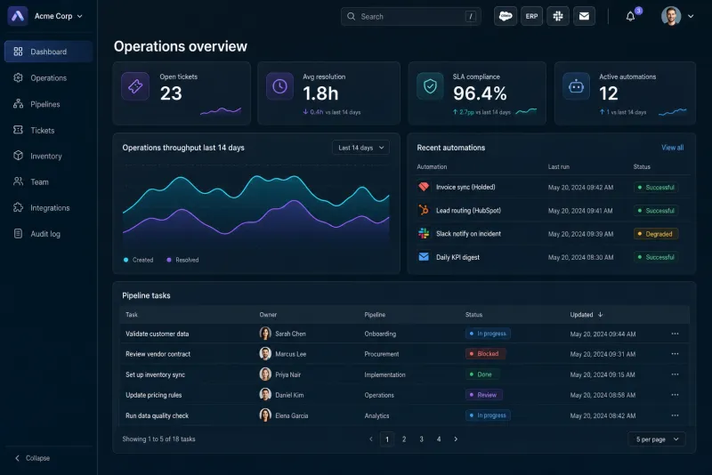Toggle the Created series legend
This screenshot has height=475, width=712.
[139, 260]
